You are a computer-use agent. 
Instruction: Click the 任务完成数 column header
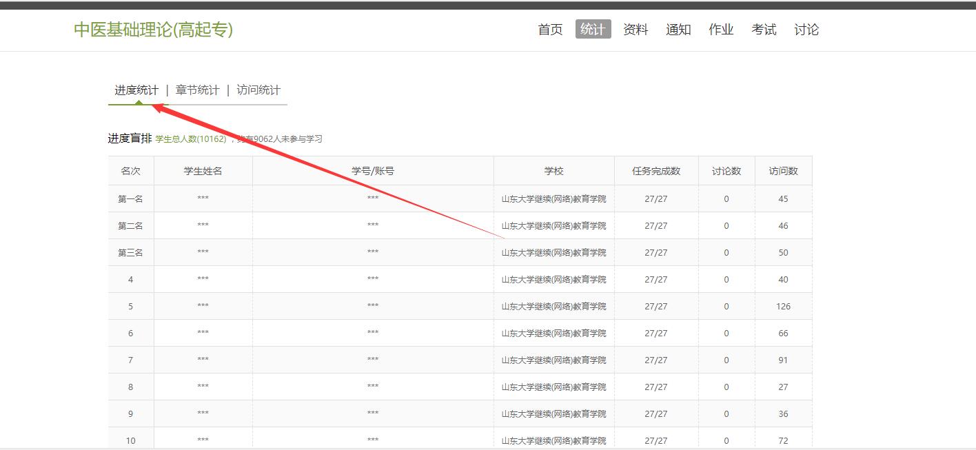click(656, 171)
